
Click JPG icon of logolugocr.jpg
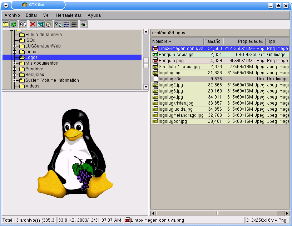(155, 121)
